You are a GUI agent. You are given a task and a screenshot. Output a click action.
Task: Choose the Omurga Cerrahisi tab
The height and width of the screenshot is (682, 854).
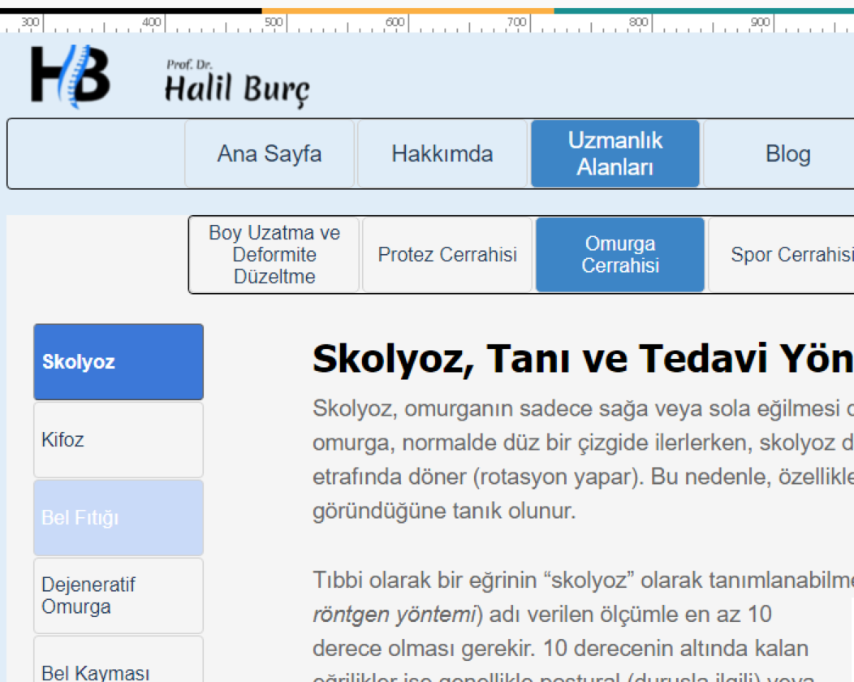[x=620, y=255]
